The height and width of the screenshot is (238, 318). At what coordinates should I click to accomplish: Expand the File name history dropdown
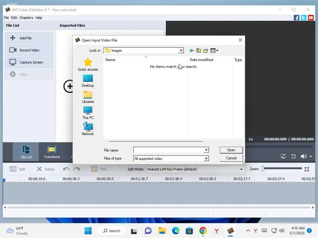(x=206, y=150)
